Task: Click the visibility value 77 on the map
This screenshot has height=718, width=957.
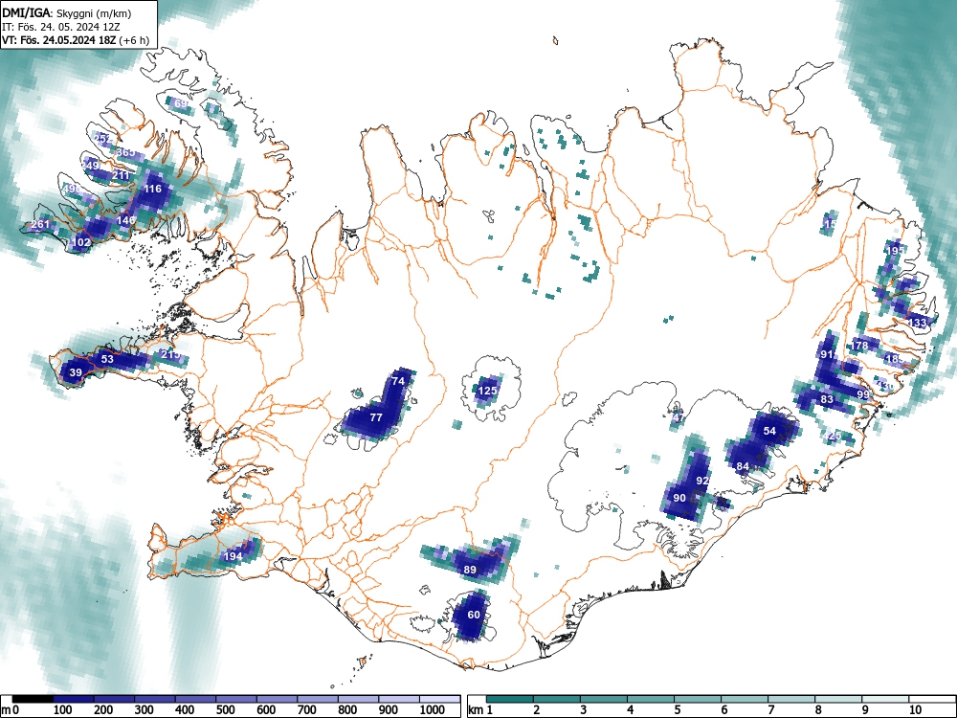Action: (x=376, y=417)
